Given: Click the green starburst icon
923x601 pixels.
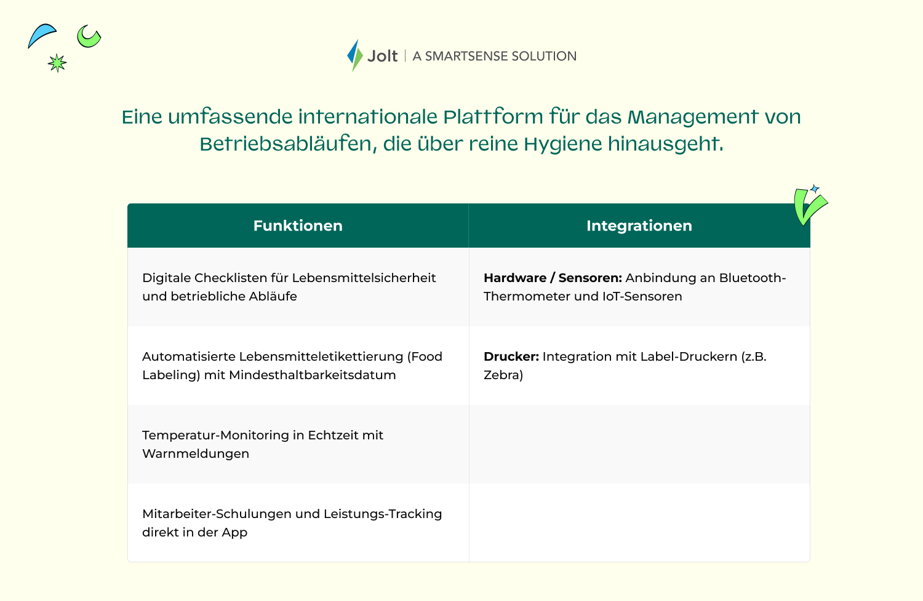Looking at the screenshot, I should [x=57, y=63].
